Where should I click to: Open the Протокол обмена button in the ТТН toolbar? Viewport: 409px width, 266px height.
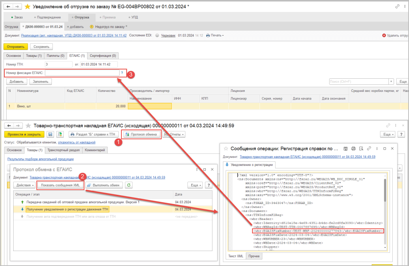(141, 134)
